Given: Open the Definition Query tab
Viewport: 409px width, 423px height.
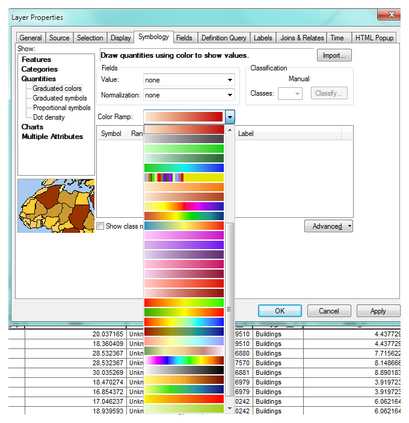Looking at the screenshot, I should tap(223, 38).
